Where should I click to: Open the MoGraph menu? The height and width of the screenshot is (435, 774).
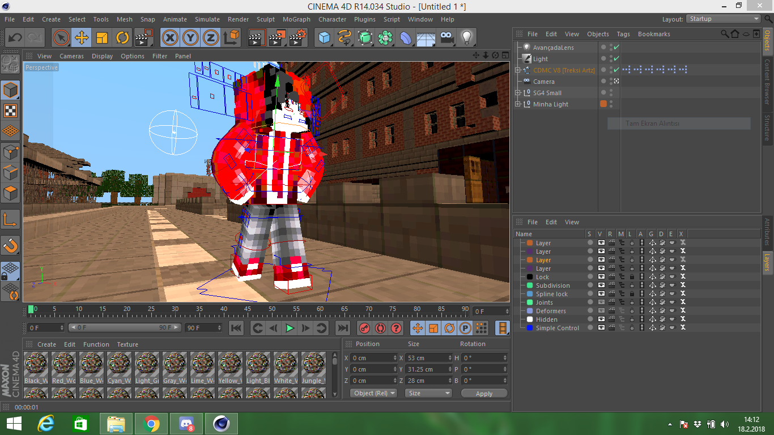point(296,19)
